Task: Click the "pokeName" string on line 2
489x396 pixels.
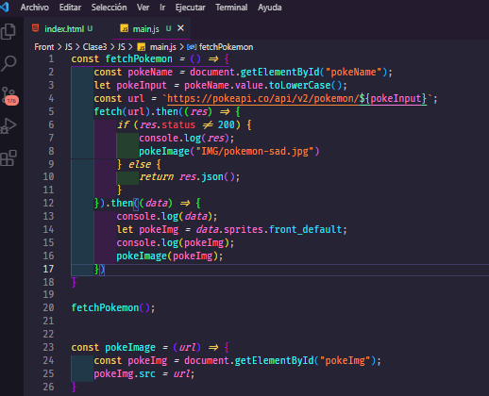Action: (353, 73)
